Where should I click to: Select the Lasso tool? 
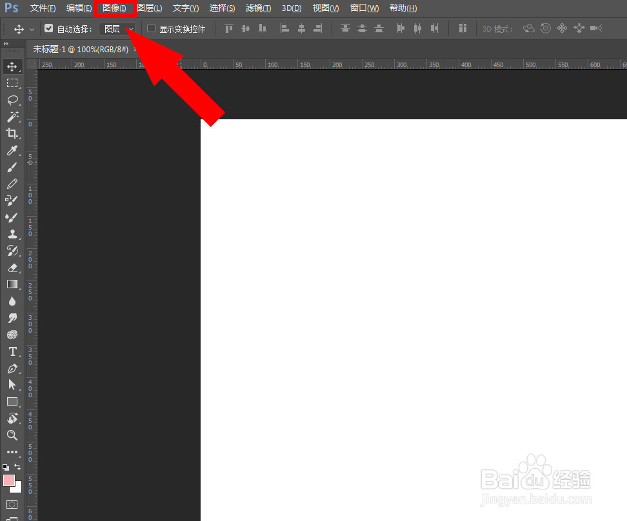(x=12, y=100)
